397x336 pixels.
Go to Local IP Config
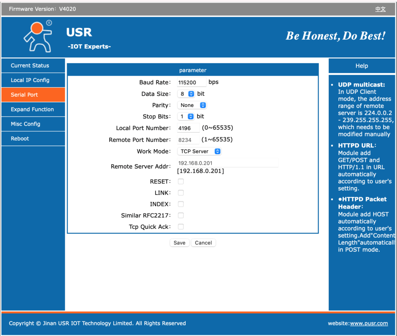point(30,80)
